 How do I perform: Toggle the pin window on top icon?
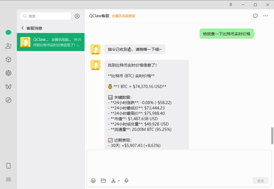pos(231,5)
